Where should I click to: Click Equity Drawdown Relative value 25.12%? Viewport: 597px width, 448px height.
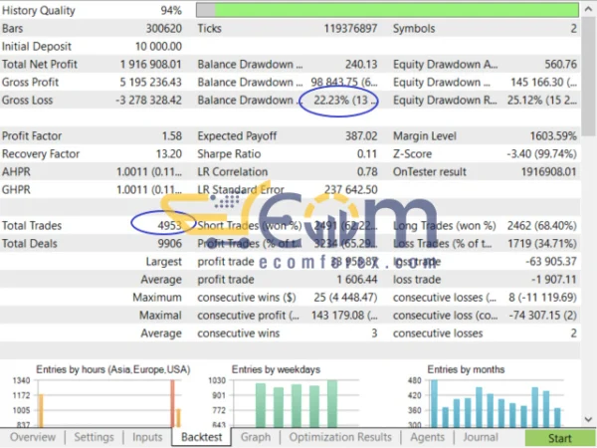point(542,100)
